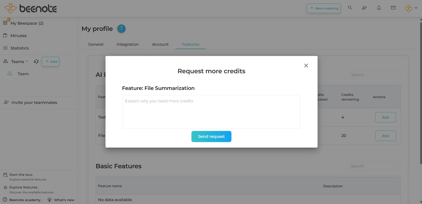Close the Request more credits dialog

click(306, 66)
